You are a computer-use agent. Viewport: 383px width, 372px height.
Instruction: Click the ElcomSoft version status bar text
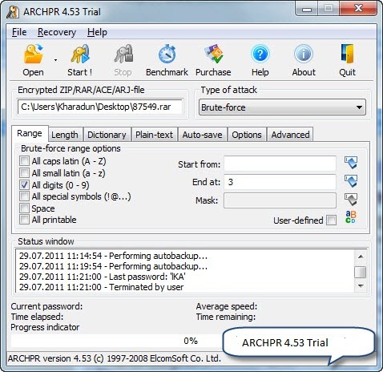[x=115, y=358]
